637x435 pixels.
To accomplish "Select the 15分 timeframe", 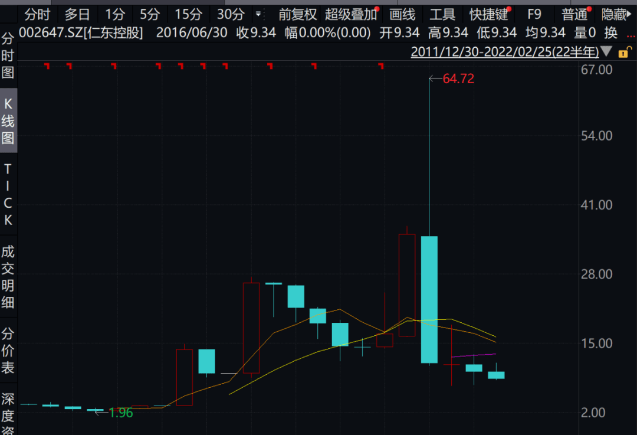I will tap(188, 15).
